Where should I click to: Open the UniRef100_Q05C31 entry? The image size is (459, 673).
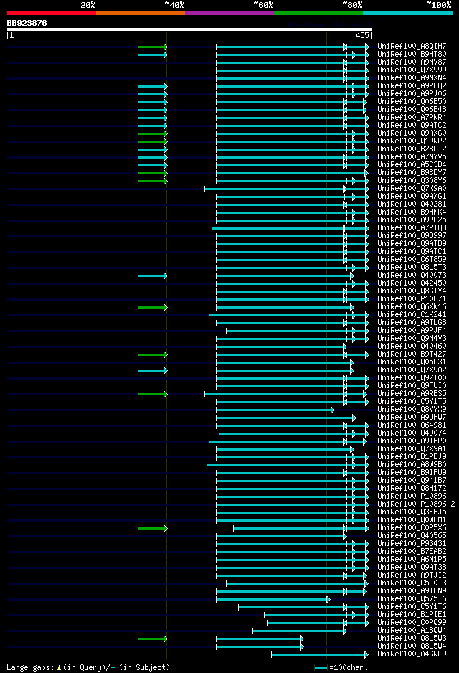click(x=412, y=362)
